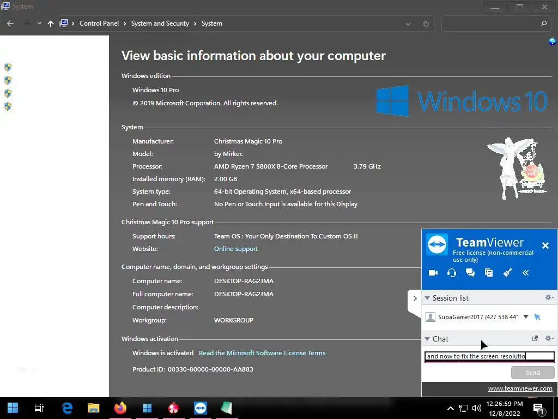Expand chevron after Control Panel breadcrumb
Screen dimensions: 558x419
pos(125,23)
